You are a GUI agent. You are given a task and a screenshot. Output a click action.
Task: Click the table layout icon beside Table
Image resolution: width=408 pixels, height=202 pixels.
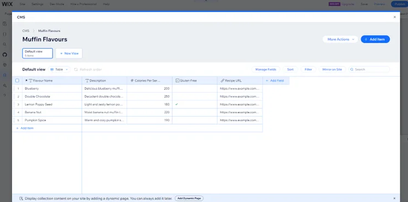[52, 70]
